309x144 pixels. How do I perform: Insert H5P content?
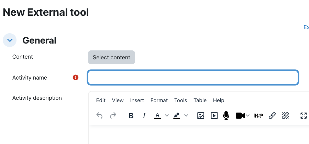click(259, 116)
